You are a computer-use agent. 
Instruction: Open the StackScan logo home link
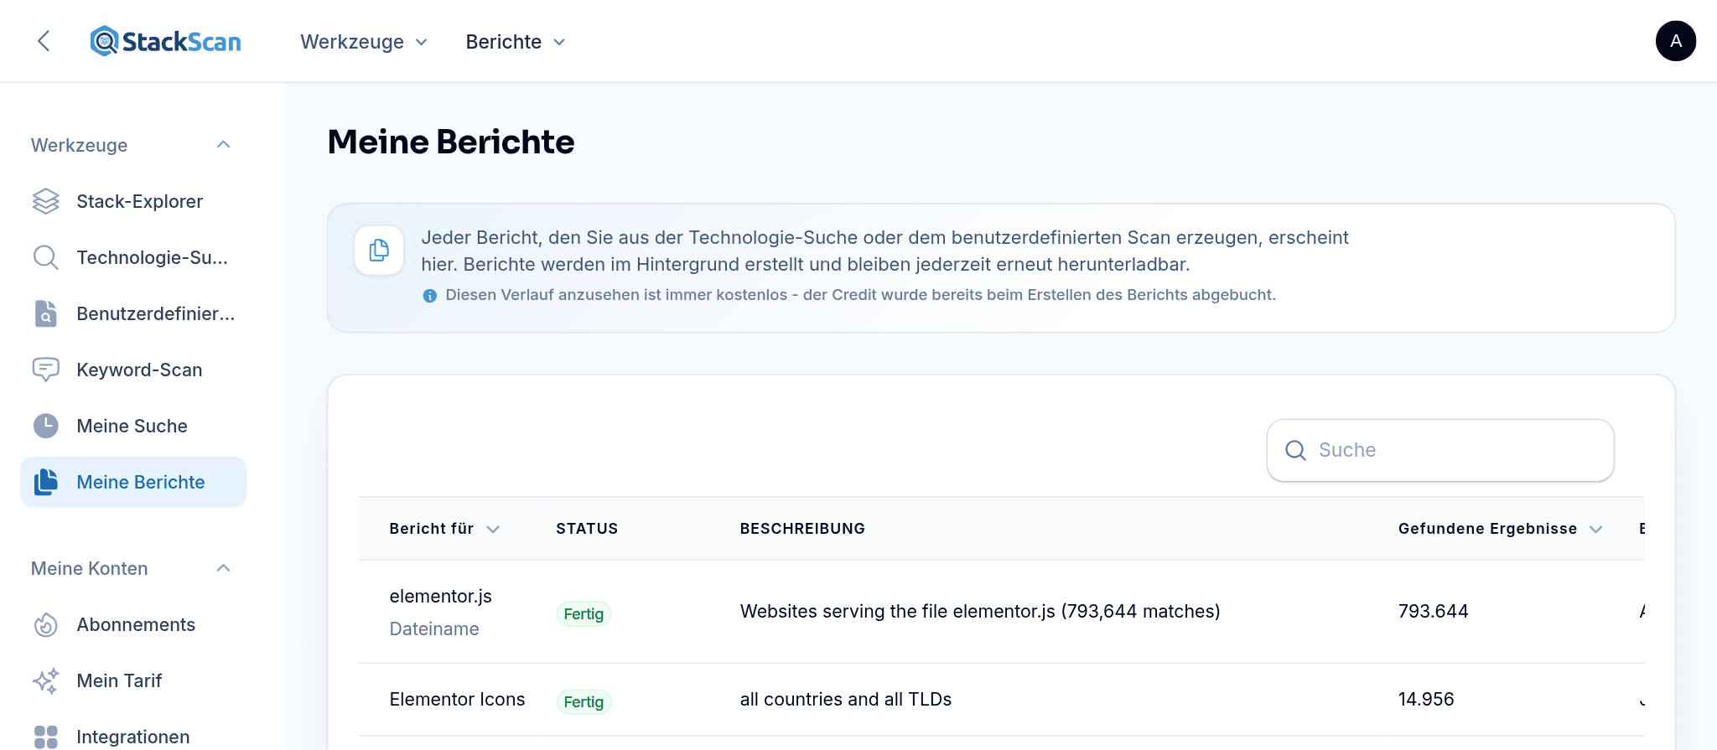(x=166, y=41)
